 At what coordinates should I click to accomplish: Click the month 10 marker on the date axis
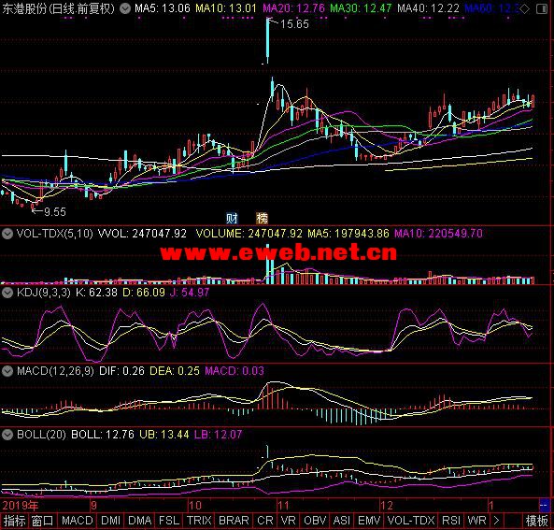tap(194, 506)
